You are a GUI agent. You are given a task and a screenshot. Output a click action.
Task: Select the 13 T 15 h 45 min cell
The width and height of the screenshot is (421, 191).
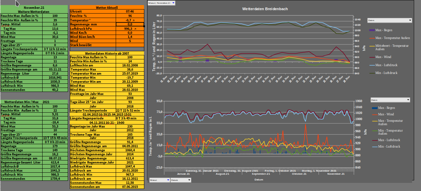[x=55, y=138]
